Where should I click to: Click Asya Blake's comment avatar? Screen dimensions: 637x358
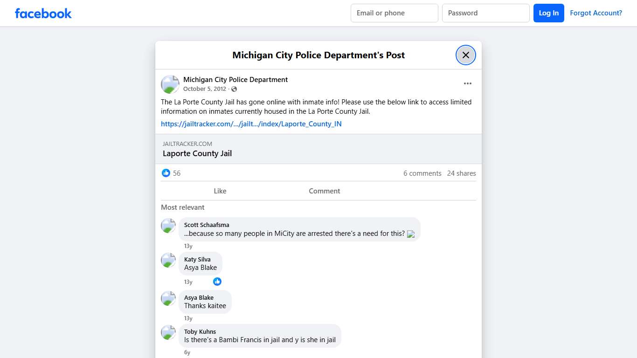pyautogui.click(x=168, y=298)
